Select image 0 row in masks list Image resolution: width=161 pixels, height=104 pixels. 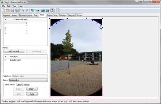click(25, 23)
